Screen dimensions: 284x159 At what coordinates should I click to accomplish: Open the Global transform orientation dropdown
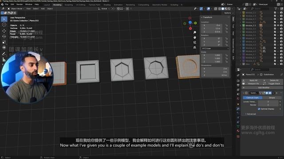(x=104, y=9)
